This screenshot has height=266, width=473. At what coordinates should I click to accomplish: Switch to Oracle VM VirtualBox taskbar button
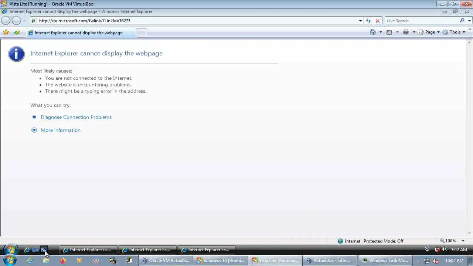click(x=166, y=260)
